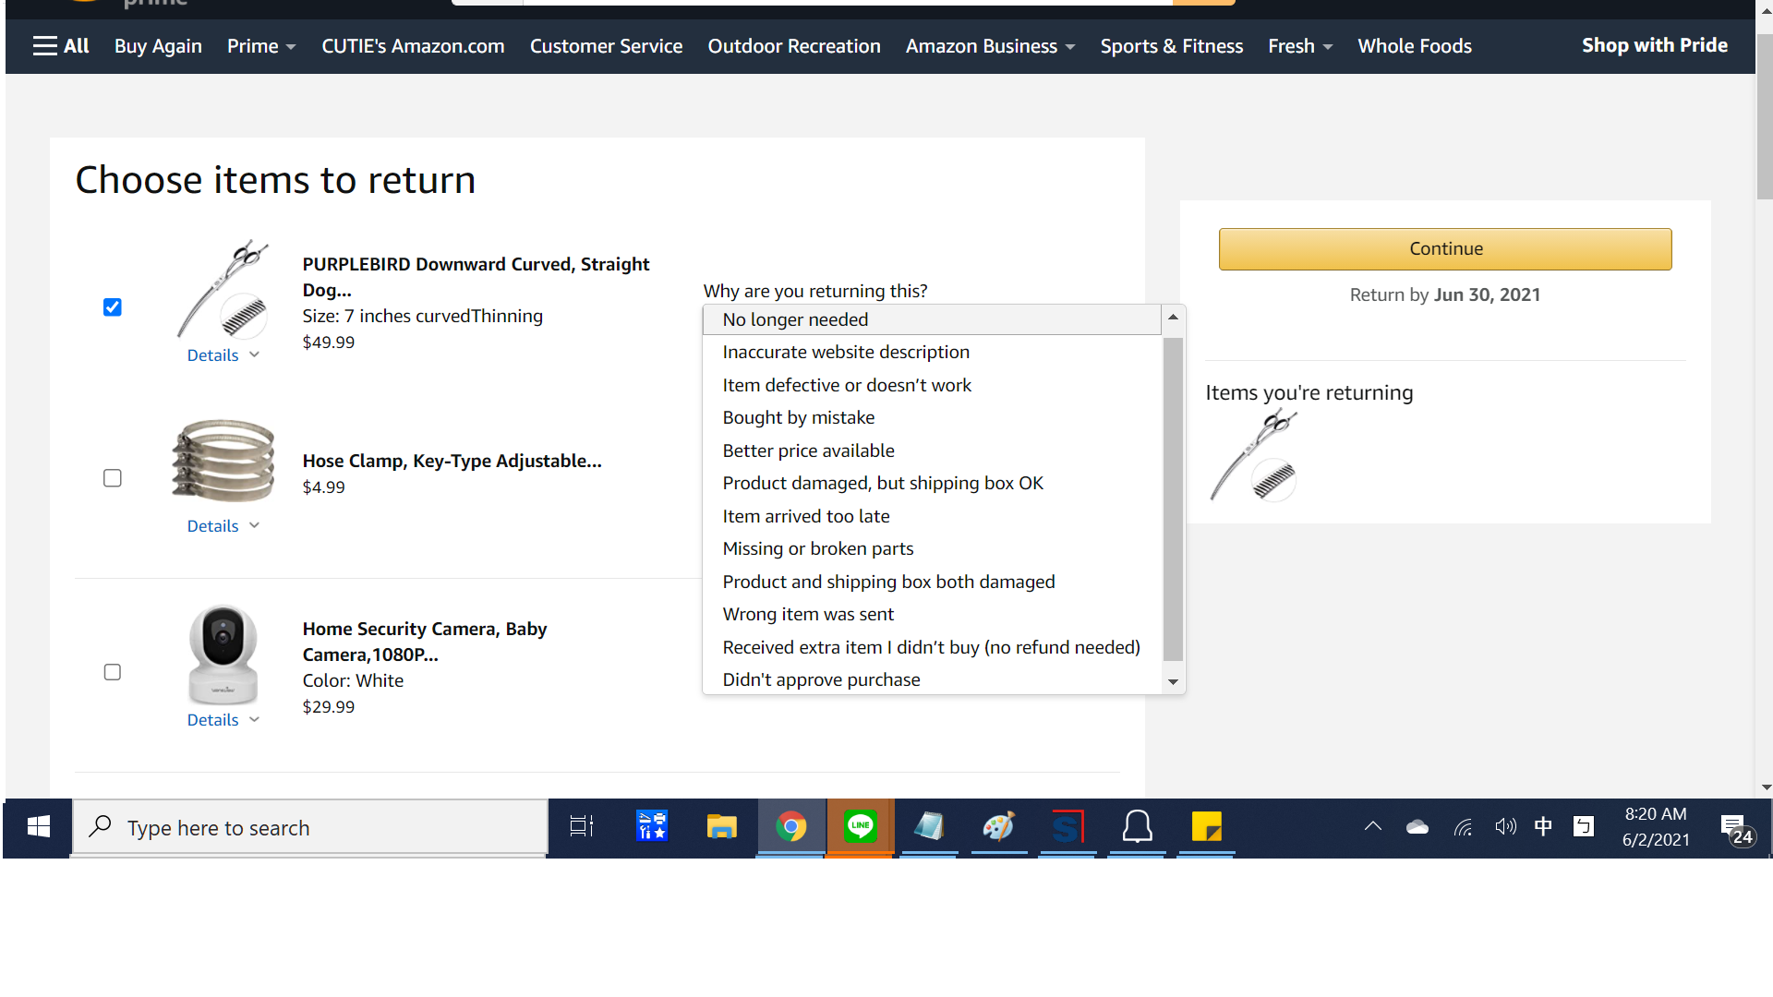
Task: Open the bell notification app in the taskbar
Action: pos(1137,827)
